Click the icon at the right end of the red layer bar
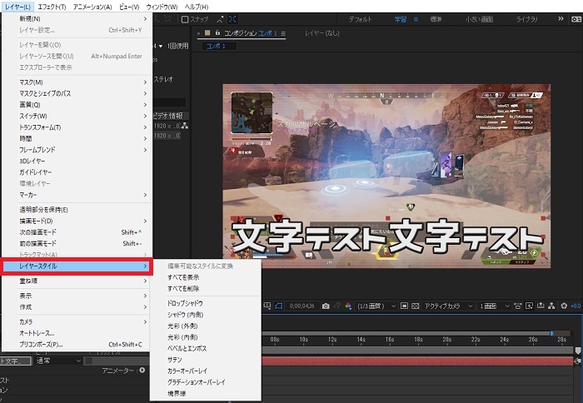 pos(577,361)
